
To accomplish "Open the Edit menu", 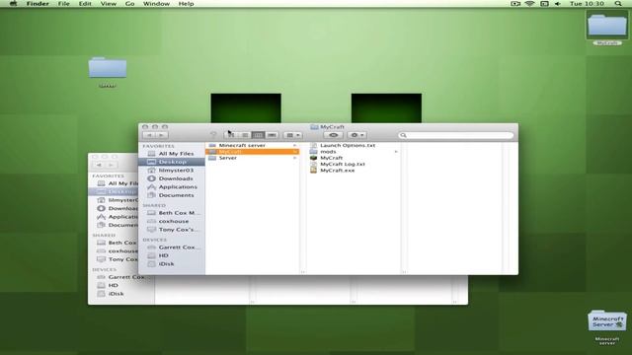I will point(85,4).
